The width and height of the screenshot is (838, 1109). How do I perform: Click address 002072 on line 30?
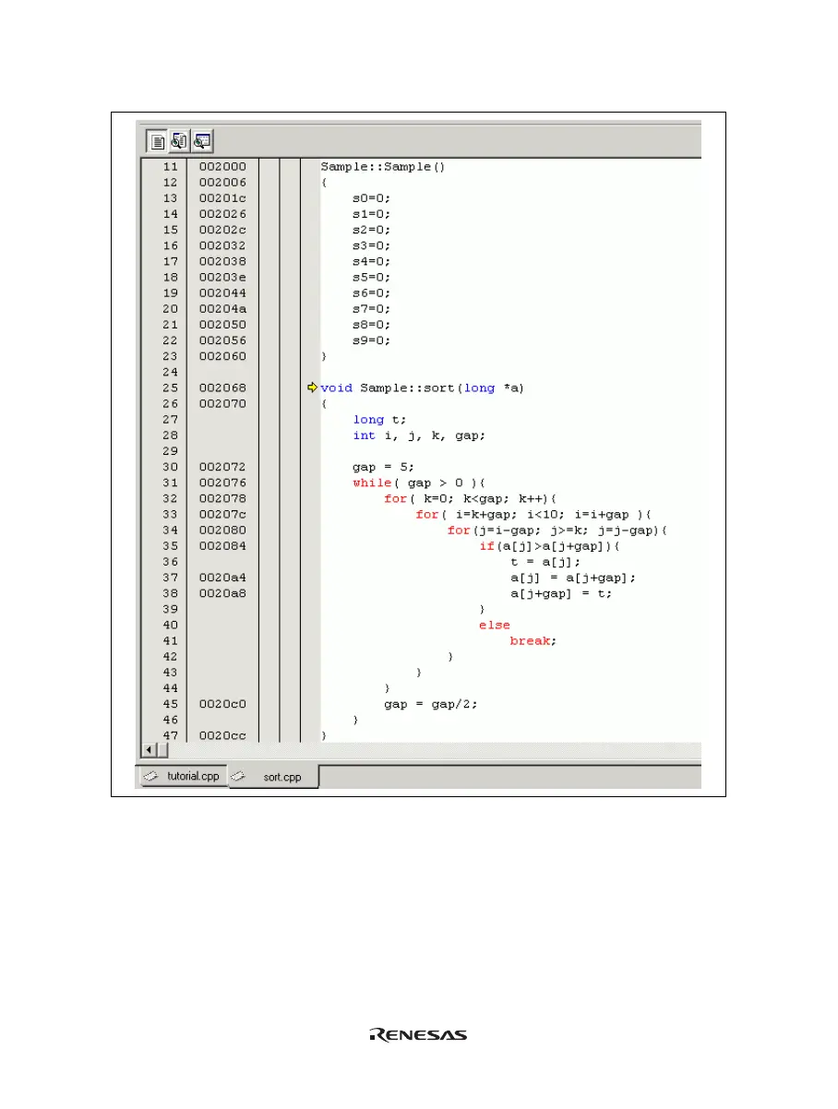coord(222,467)
